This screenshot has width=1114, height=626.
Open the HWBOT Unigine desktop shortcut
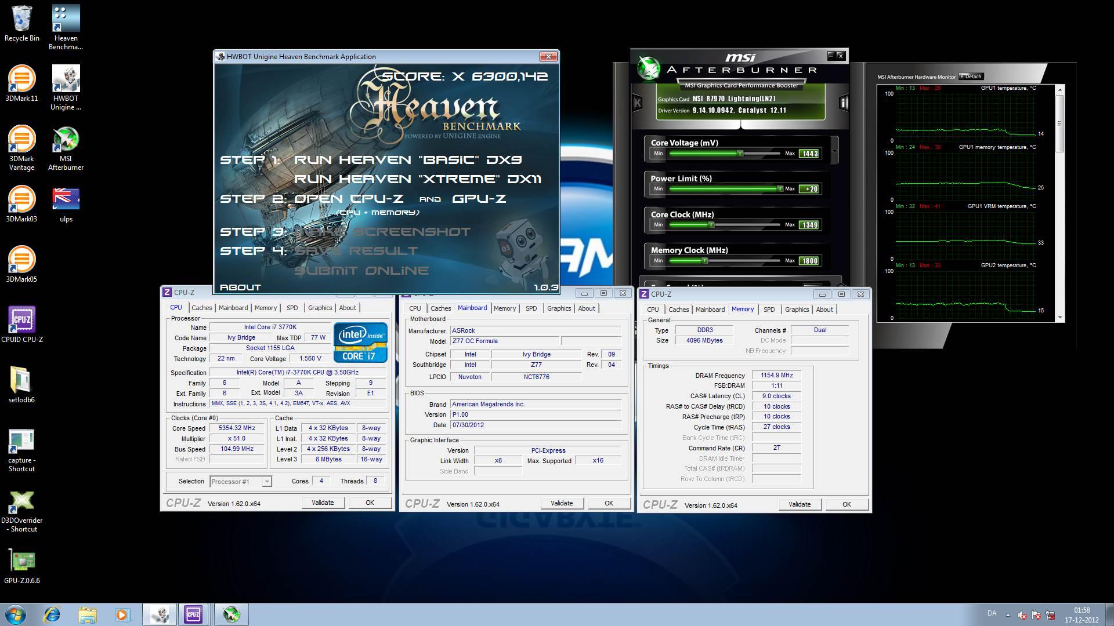(66, 88)
